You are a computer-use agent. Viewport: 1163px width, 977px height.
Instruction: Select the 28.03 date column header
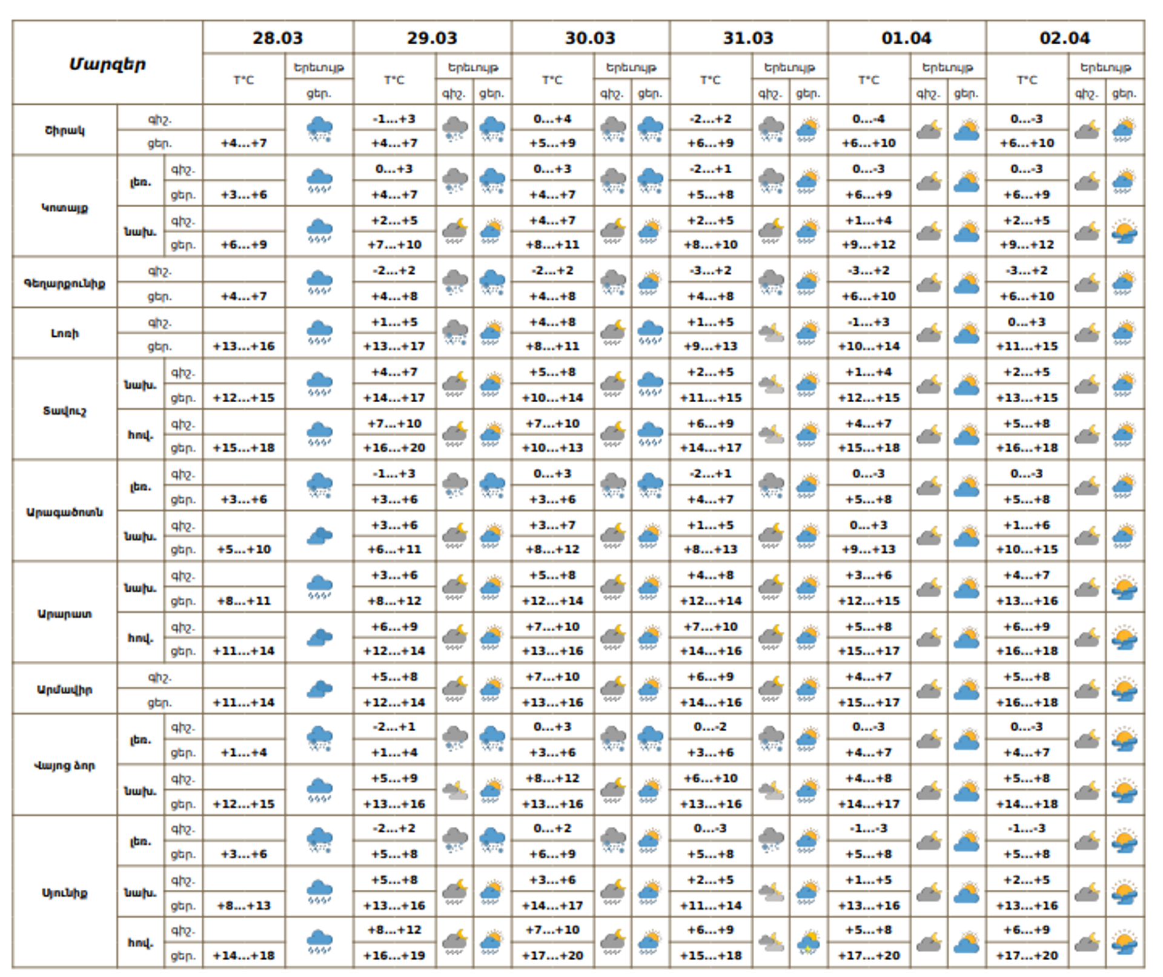(277, 38)
